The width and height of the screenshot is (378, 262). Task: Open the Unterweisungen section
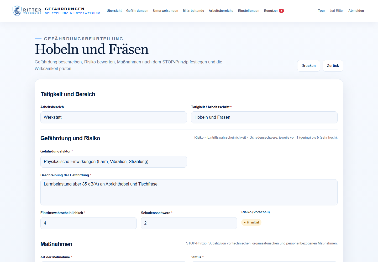pyautogui.click(x=166, y=11)
